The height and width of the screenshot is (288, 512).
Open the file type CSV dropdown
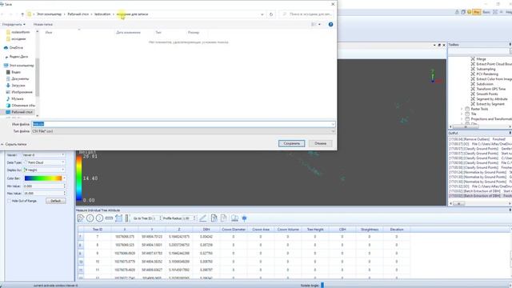(x=183, y=131)
